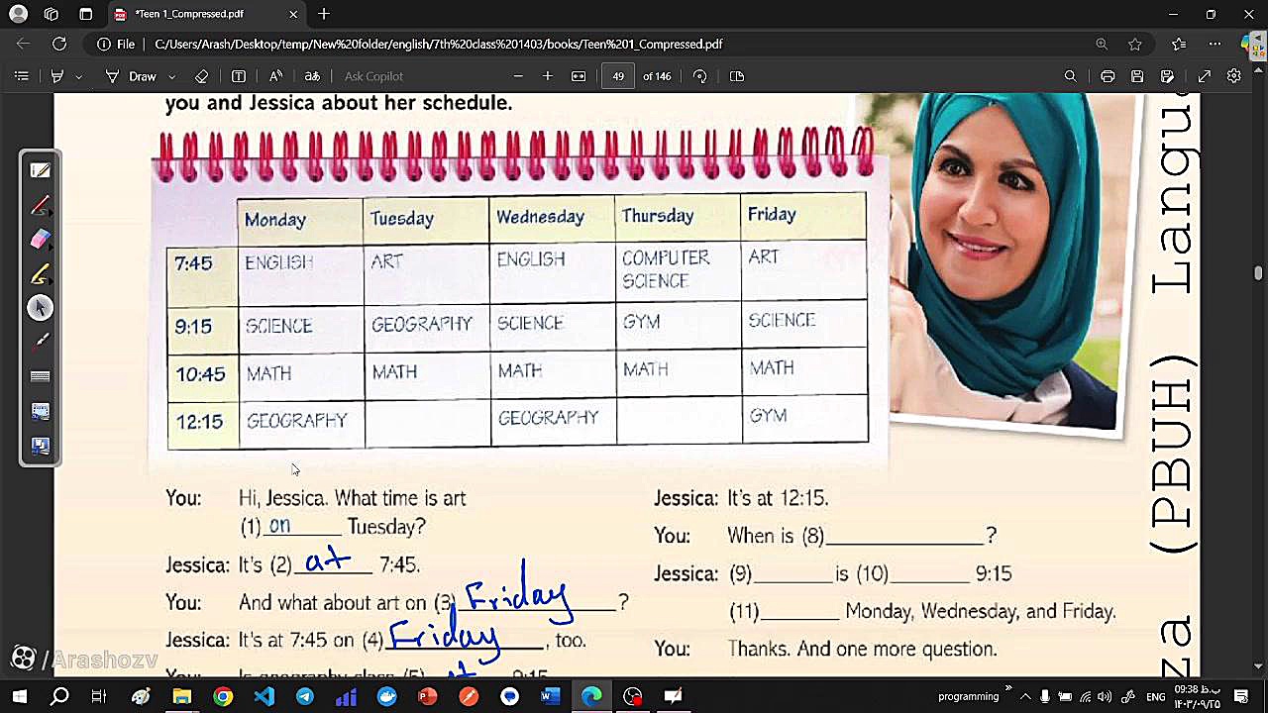1268x713 pixels.
Task: View site information next to File label
Action: pos(103,45)
